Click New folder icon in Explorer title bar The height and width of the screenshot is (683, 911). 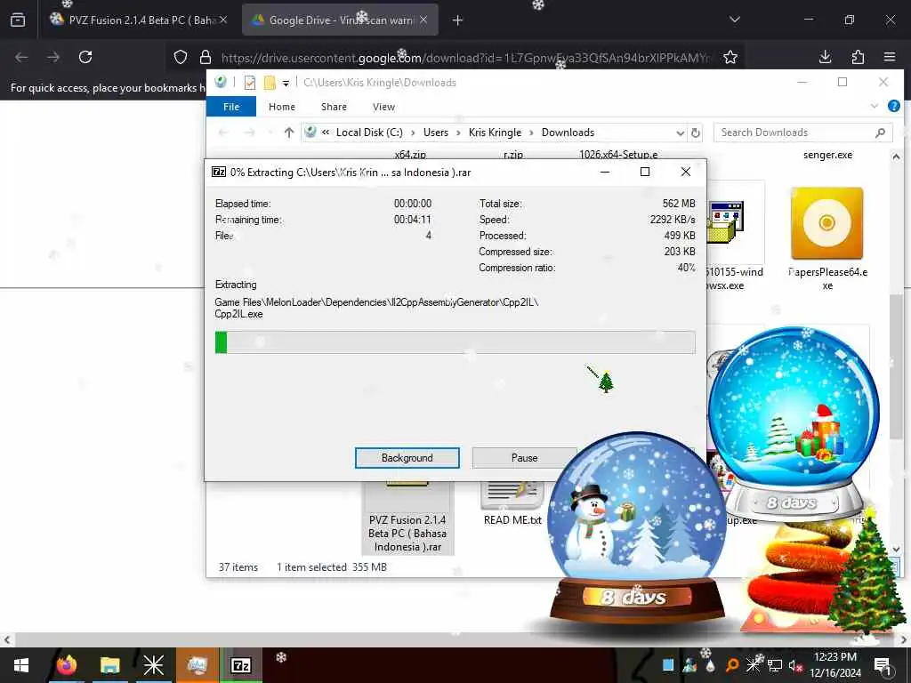(270, 83)
